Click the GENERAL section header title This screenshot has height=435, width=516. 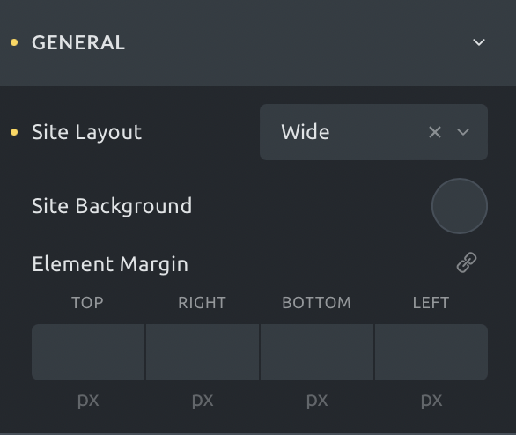click(78, 42)
